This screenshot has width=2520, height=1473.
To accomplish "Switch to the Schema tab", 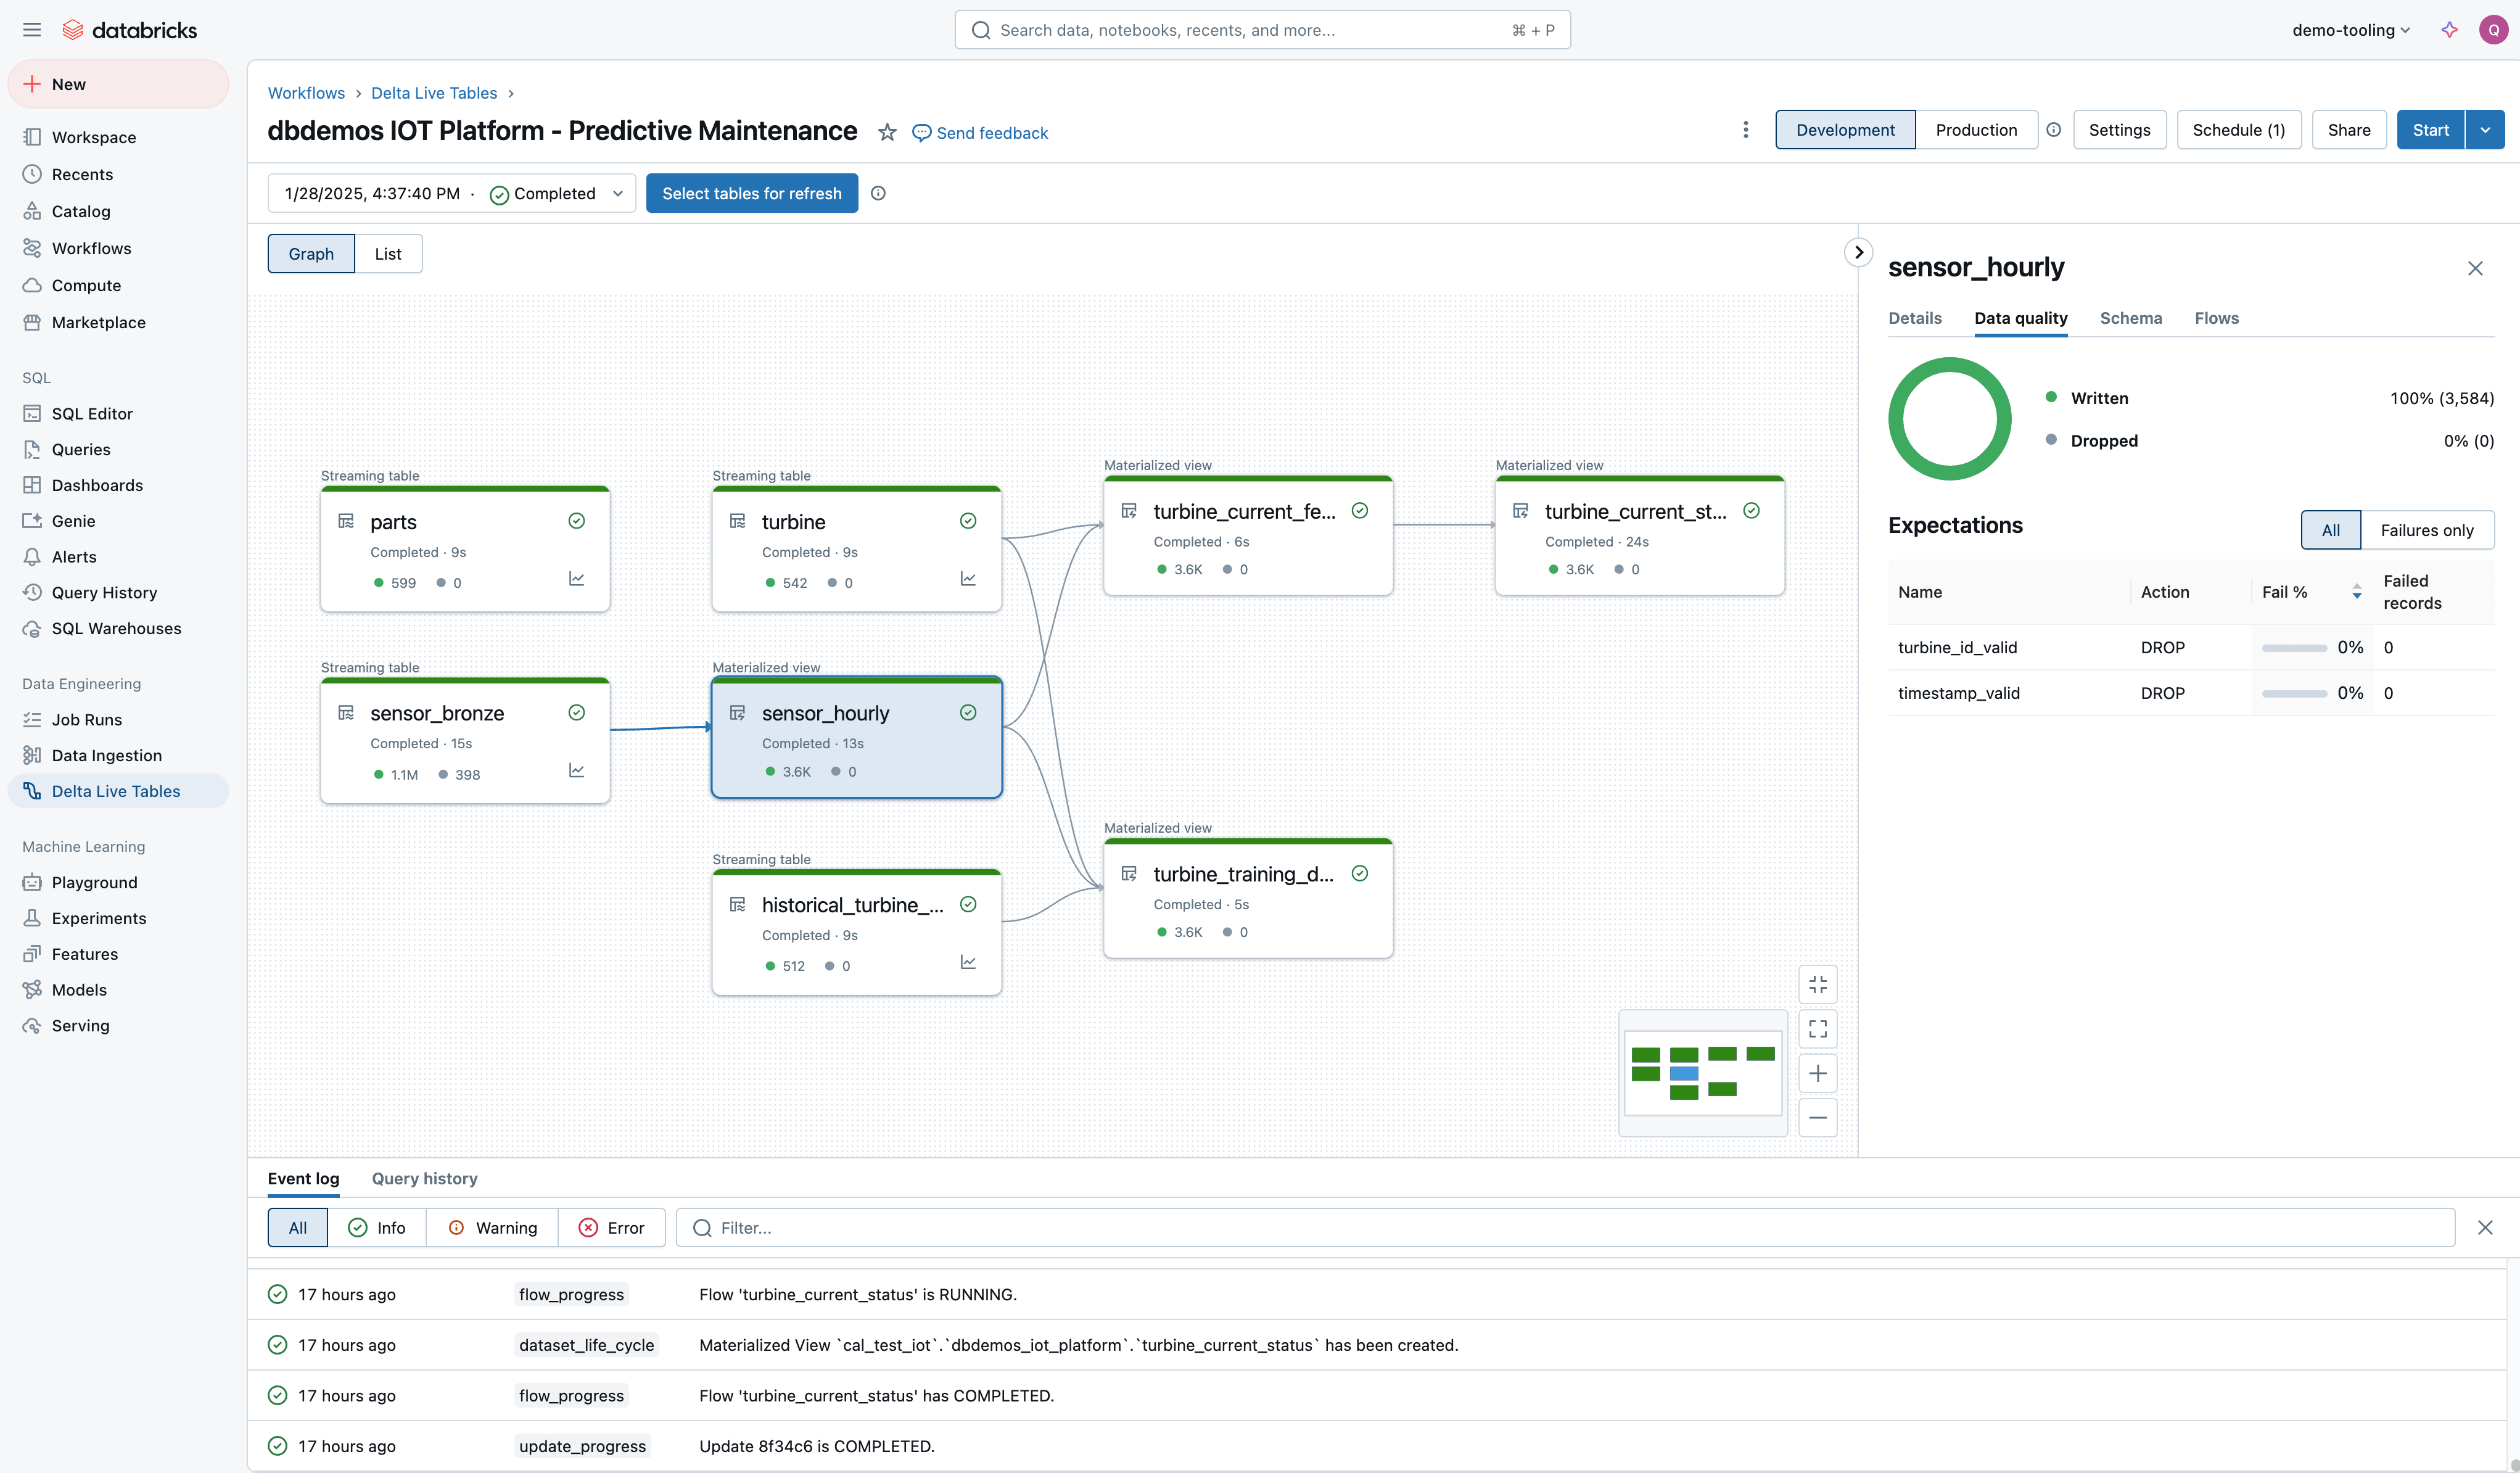I will 2131,319.
